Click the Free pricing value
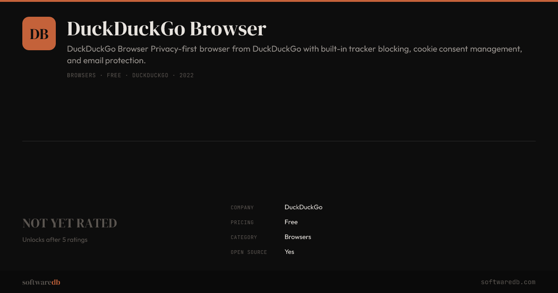This screenshot has height=293, width=558. (291, 222)
